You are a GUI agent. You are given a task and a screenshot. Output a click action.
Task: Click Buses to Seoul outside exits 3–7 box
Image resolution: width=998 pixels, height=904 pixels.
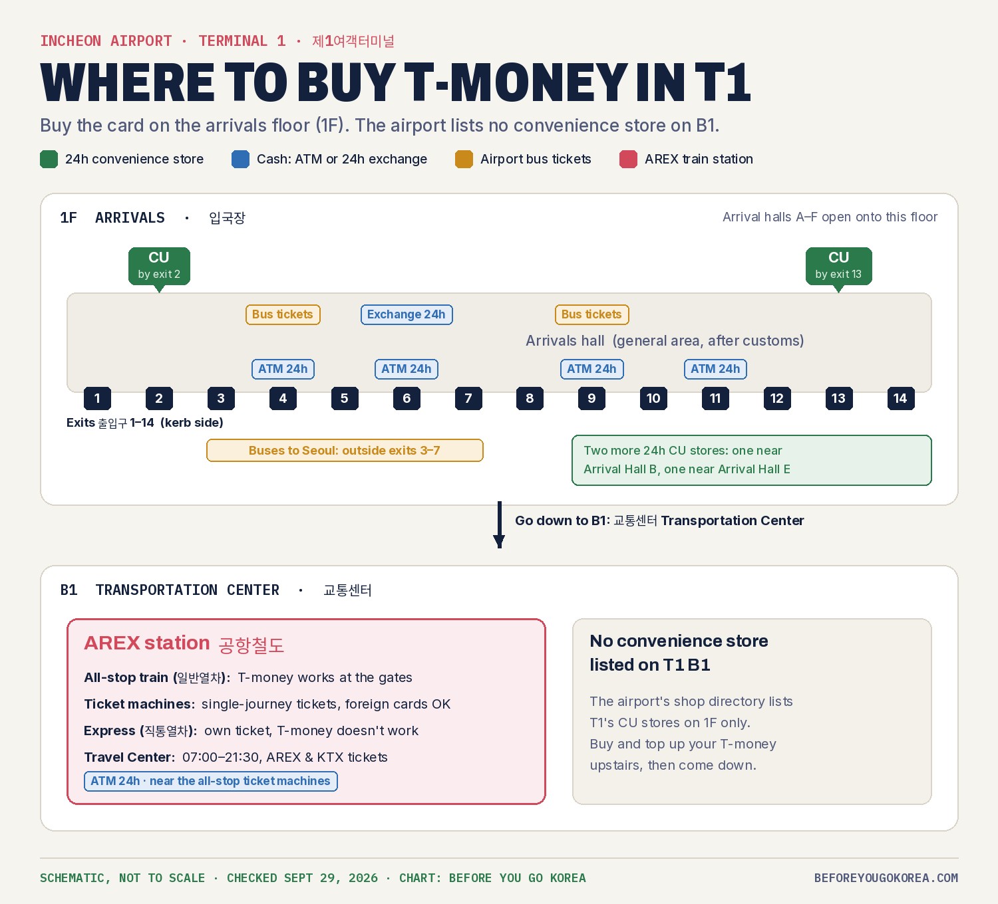pos(345,451)
